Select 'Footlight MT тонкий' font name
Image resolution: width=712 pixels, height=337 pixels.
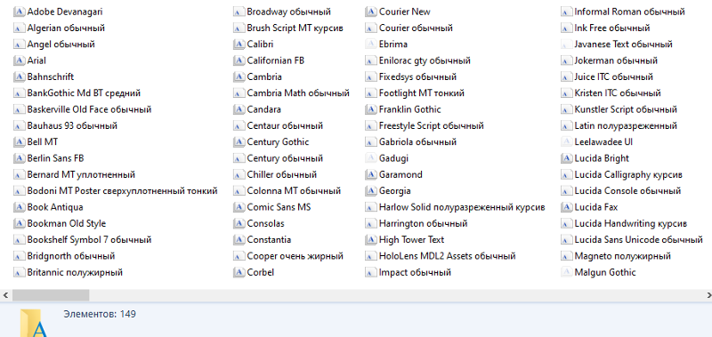422,93
